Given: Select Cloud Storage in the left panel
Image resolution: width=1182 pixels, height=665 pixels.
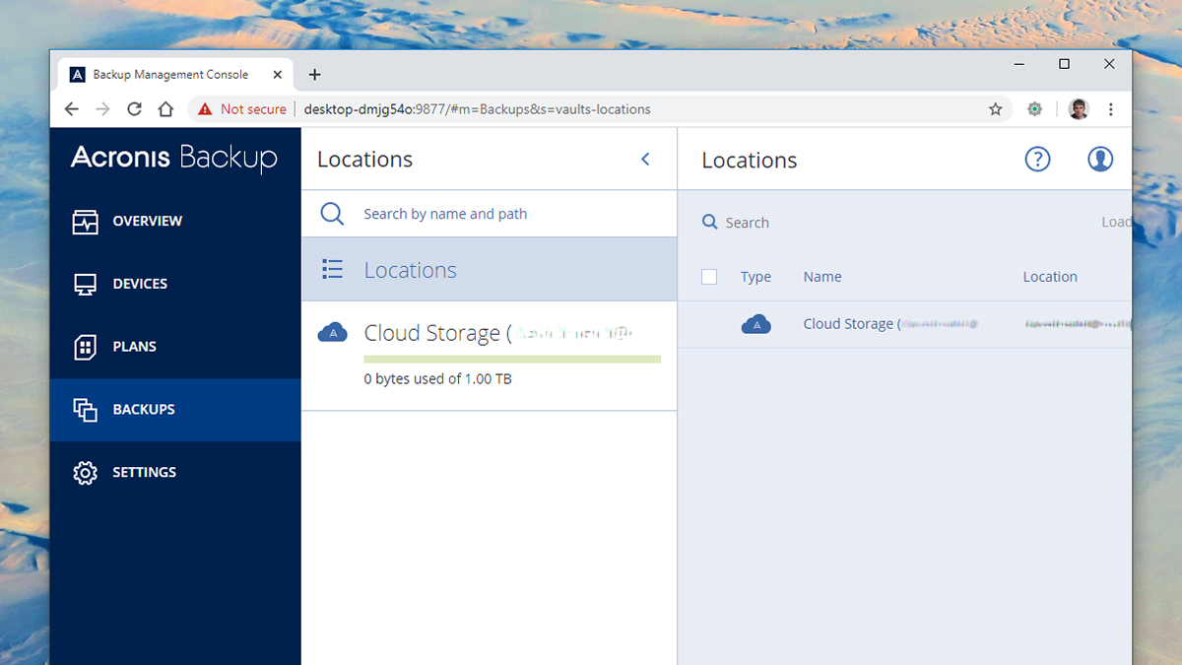Looking at the screenshot, I should tap(490, 356).
